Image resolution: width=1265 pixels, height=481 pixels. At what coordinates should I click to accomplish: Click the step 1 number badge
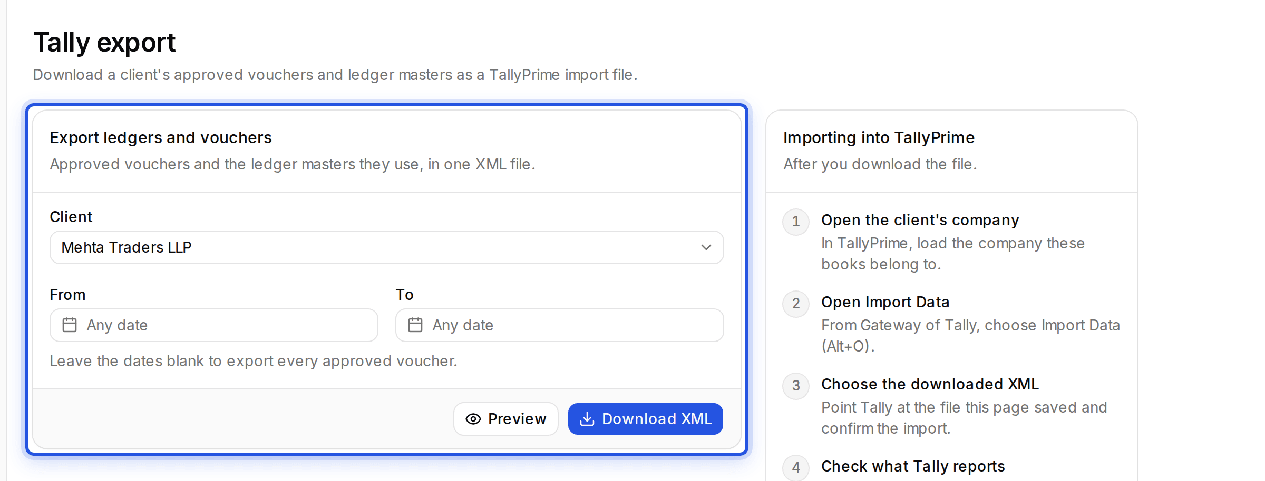[x=796, y=222]
